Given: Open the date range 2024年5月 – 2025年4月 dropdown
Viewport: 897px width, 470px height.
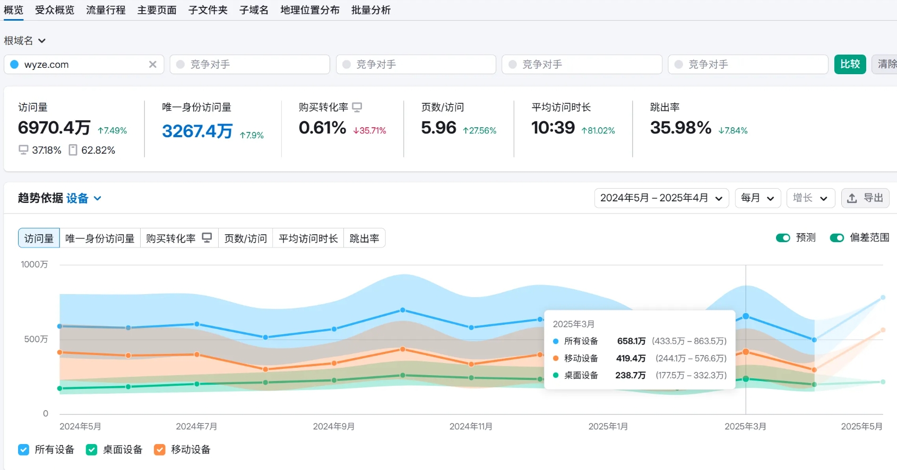Looking at the screenshot, I should [661, 198].
